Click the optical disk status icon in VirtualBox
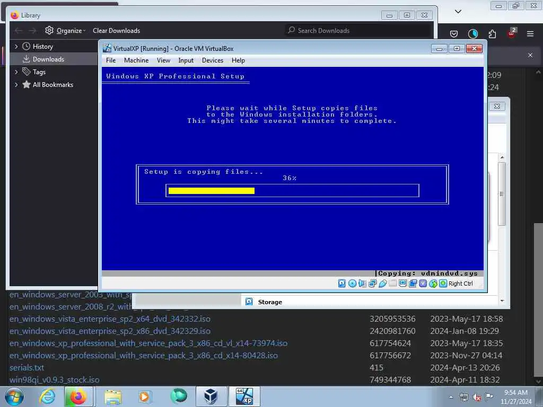The image size is (543, 407). 352,284
